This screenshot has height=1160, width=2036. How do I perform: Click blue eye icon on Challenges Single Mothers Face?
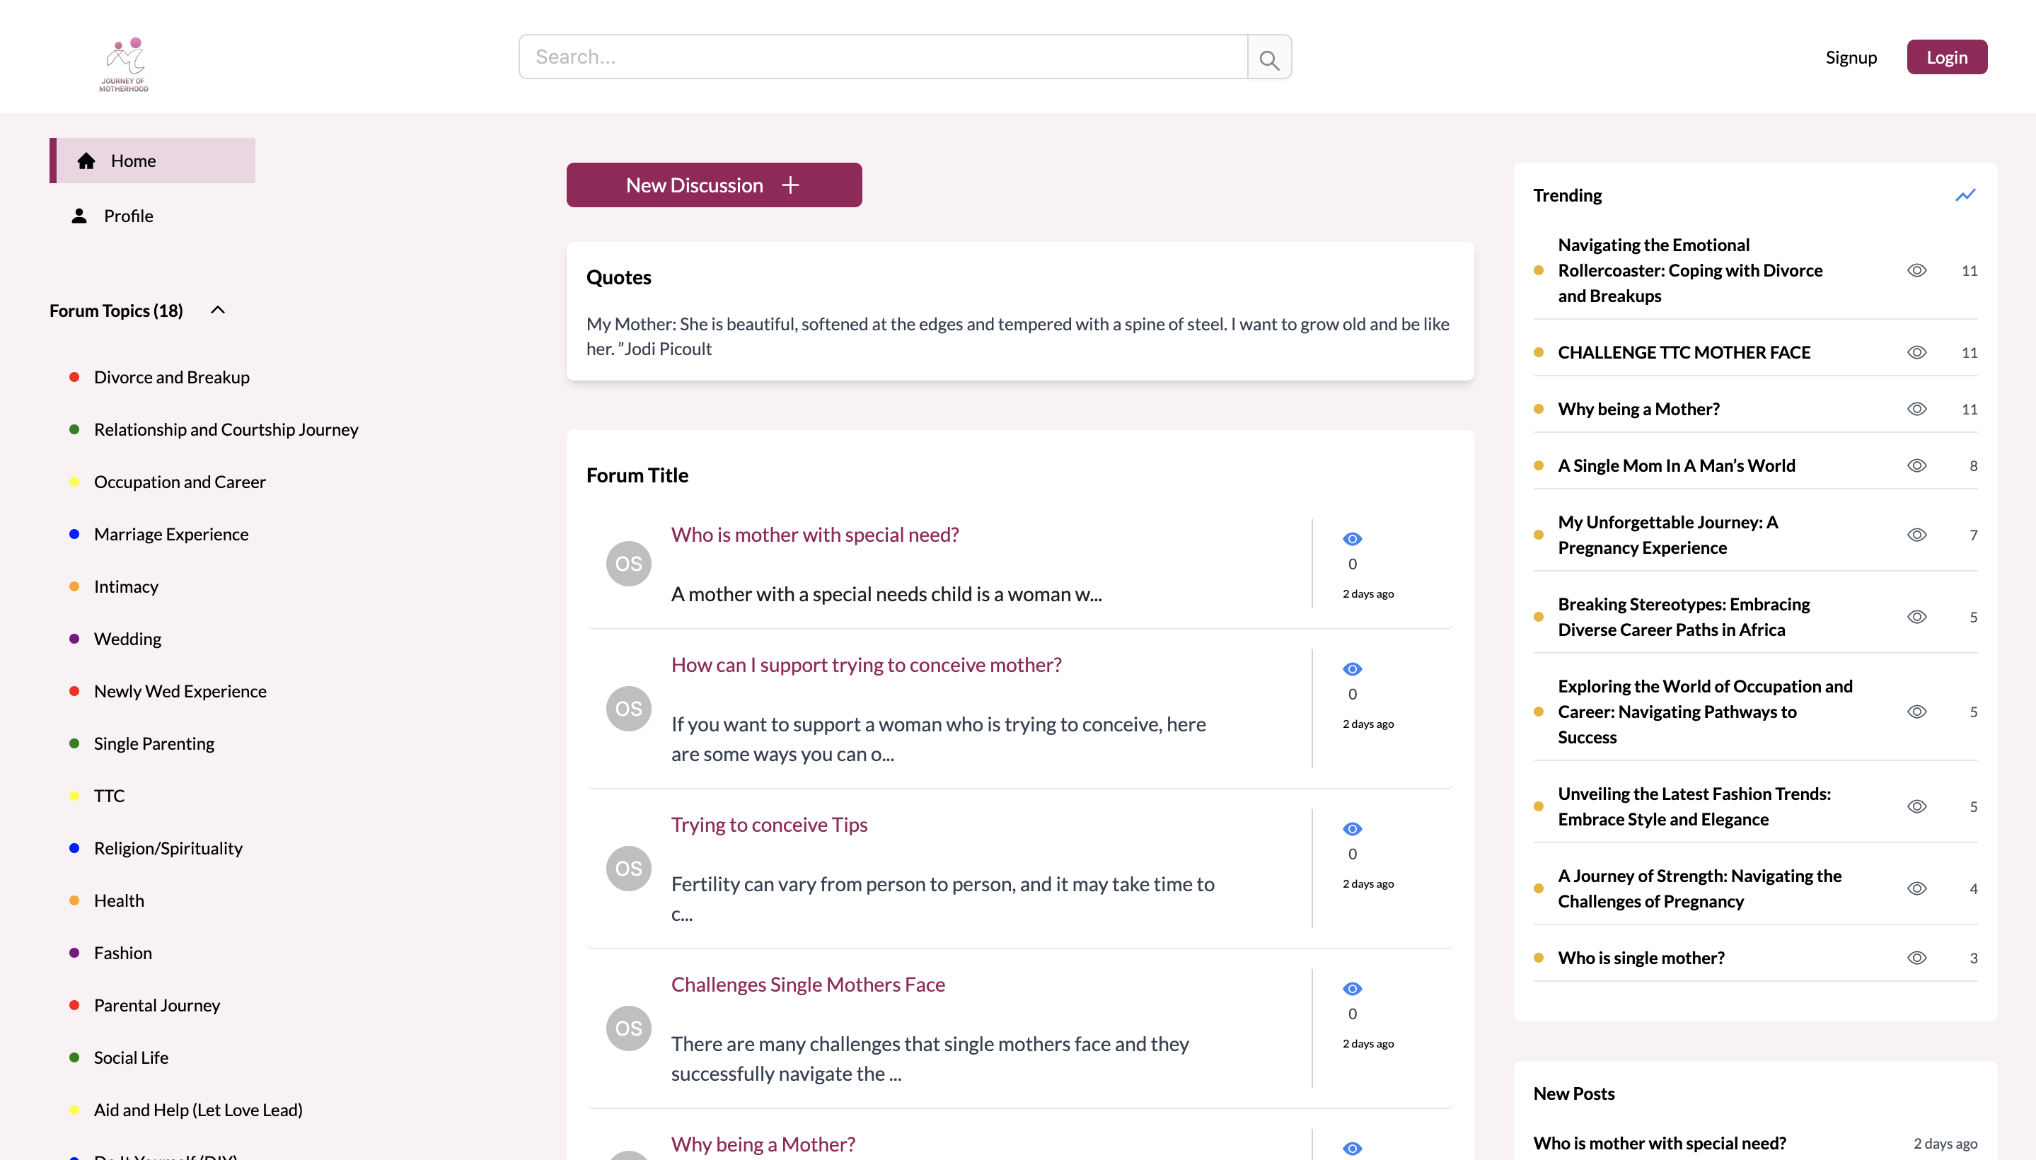click(1353, 988)
